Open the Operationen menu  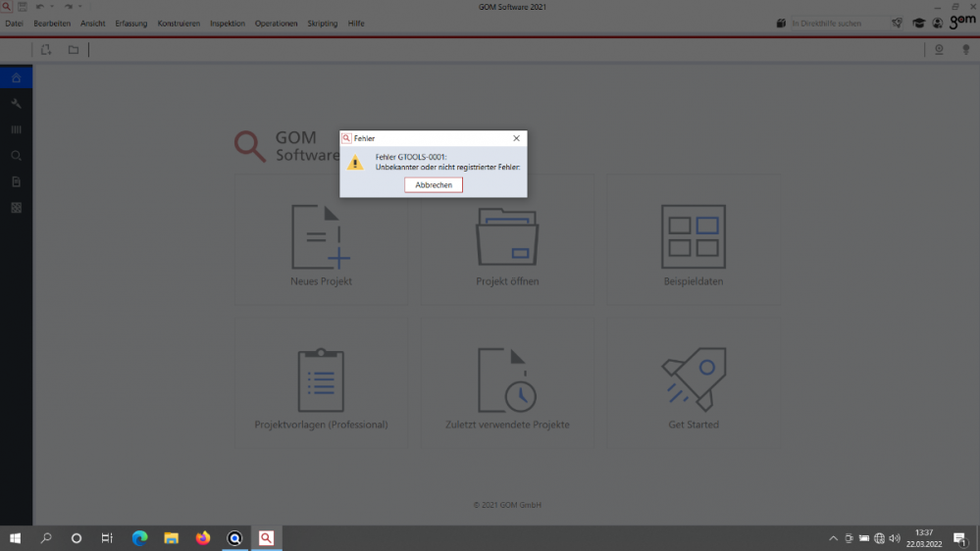point(277,24)
